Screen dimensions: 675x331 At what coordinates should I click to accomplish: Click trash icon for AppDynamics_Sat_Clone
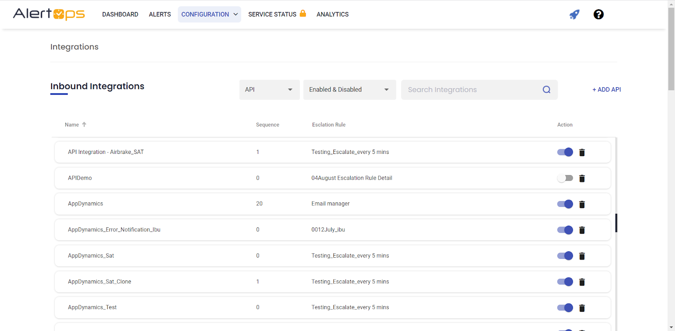click(x=582, y=282)
